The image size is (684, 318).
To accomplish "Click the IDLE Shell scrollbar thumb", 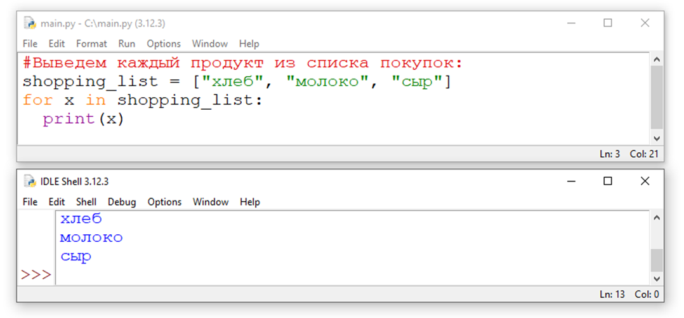I will (x=657, y=260).
